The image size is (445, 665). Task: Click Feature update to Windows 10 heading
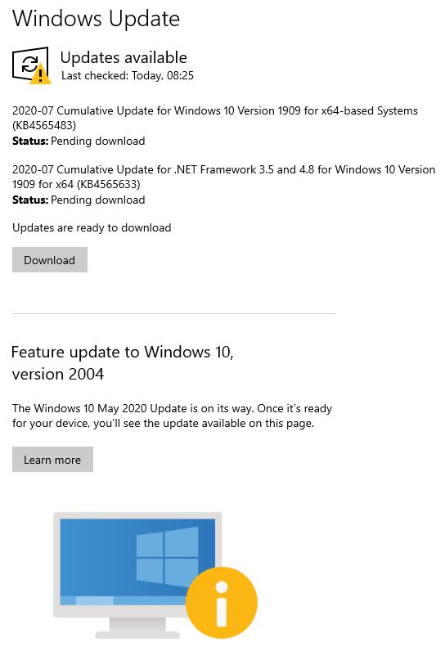(123, 363)
